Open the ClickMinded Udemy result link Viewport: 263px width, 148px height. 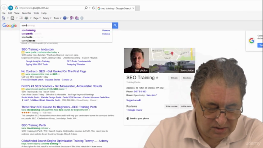65,141
